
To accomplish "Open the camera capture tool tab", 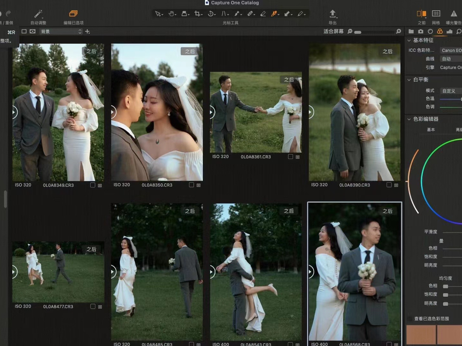I will [421, 31].
